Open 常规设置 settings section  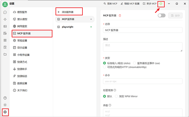point(32,40)
